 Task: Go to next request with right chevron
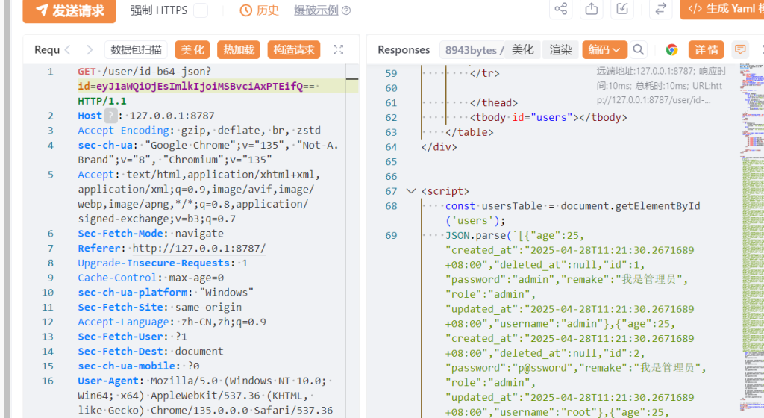(90, 50)
